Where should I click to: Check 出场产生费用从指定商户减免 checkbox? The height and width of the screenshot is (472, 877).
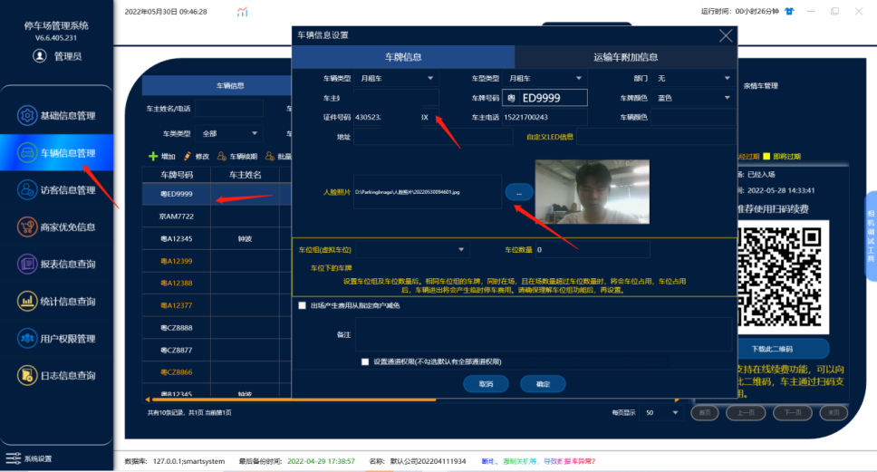[303, 305]
